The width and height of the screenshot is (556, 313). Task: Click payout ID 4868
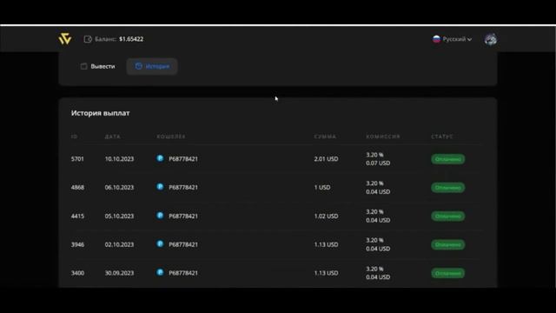click(x=77, y=188)
